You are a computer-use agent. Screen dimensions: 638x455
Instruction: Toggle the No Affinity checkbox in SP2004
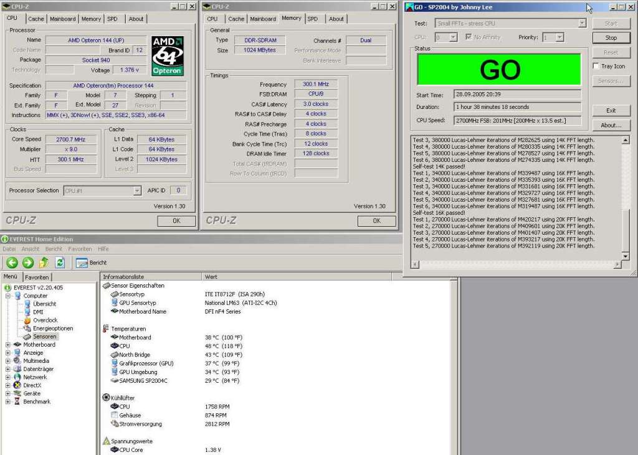469,37
